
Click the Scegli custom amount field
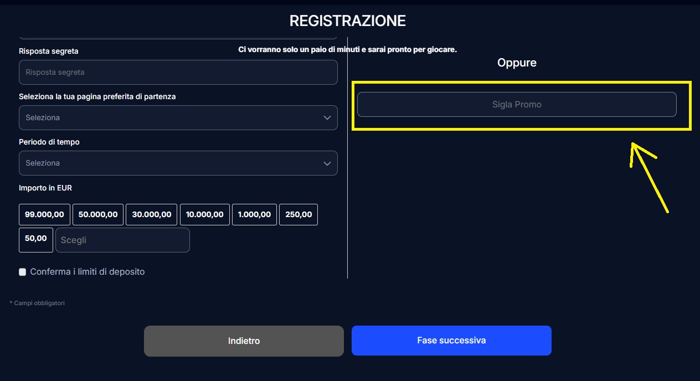(122, 240)
